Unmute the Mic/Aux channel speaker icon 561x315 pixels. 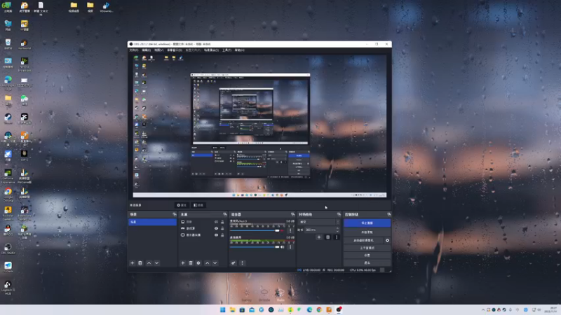(x=283, y=230)
